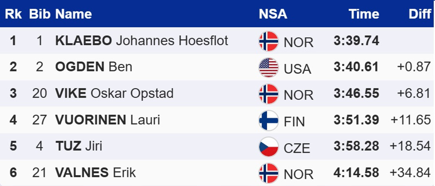
Task: Sort by the Bib column header
Action: click(39, 14)
